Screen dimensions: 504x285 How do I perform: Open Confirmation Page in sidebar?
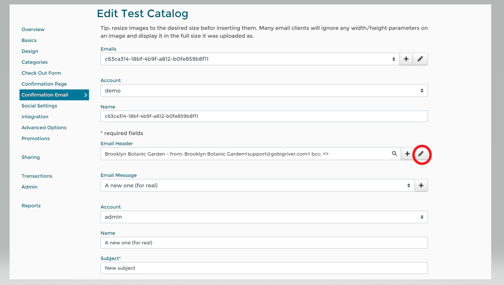click(44, 84)
